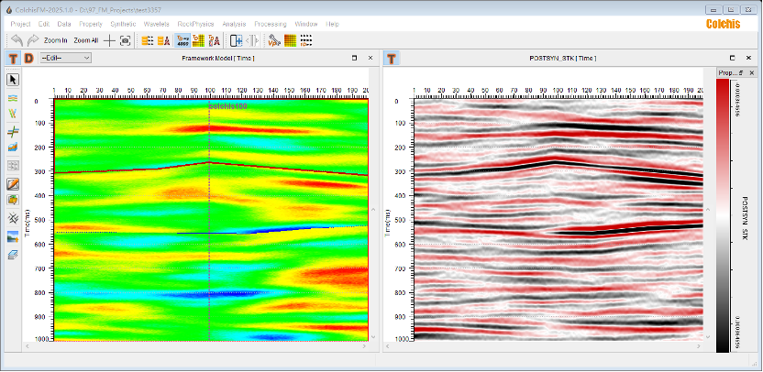Image resolution: width=763 pixels, height=372 pixels.
Task: Open the Data menu
Action: [64, 24]
